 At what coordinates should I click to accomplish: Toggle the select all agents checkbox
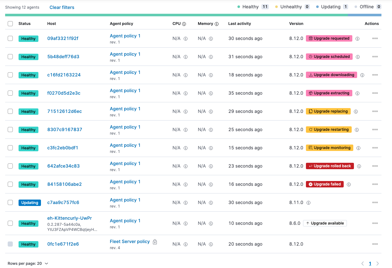coord(10,24)
